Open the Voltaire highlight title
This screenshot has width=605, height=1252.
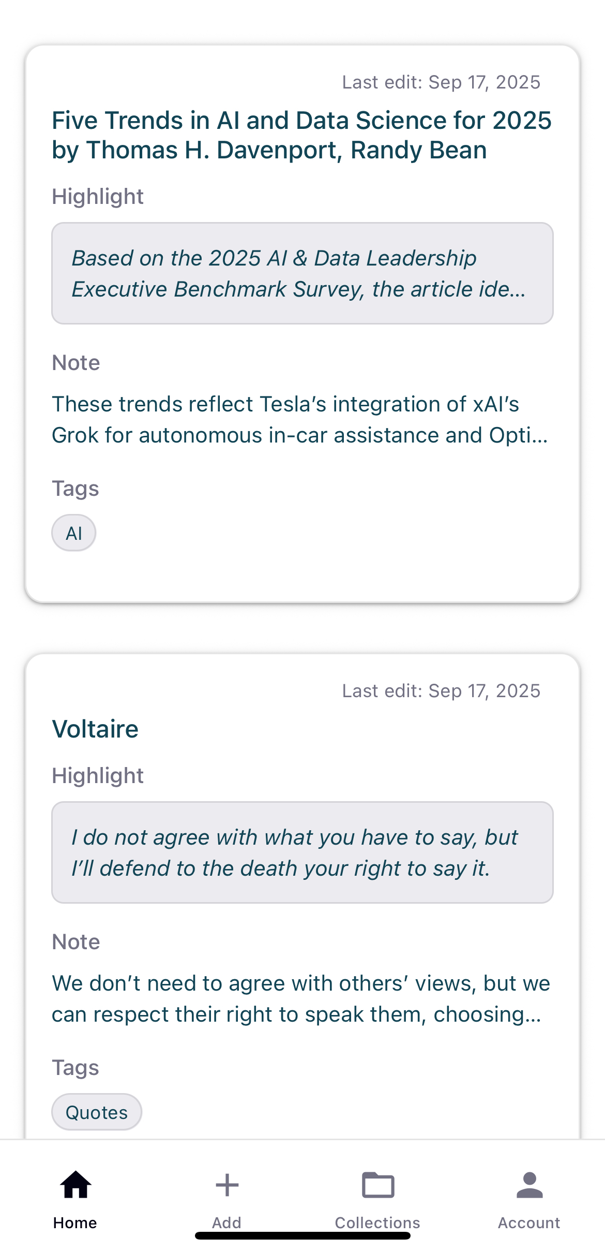96,729
